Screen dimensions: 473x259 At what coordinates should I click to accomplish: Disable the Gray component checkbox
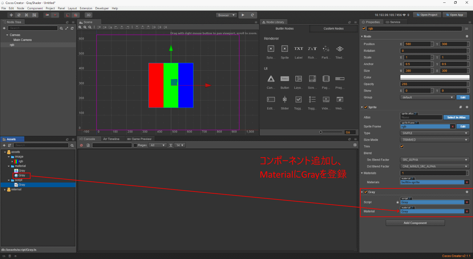[366, 192]
